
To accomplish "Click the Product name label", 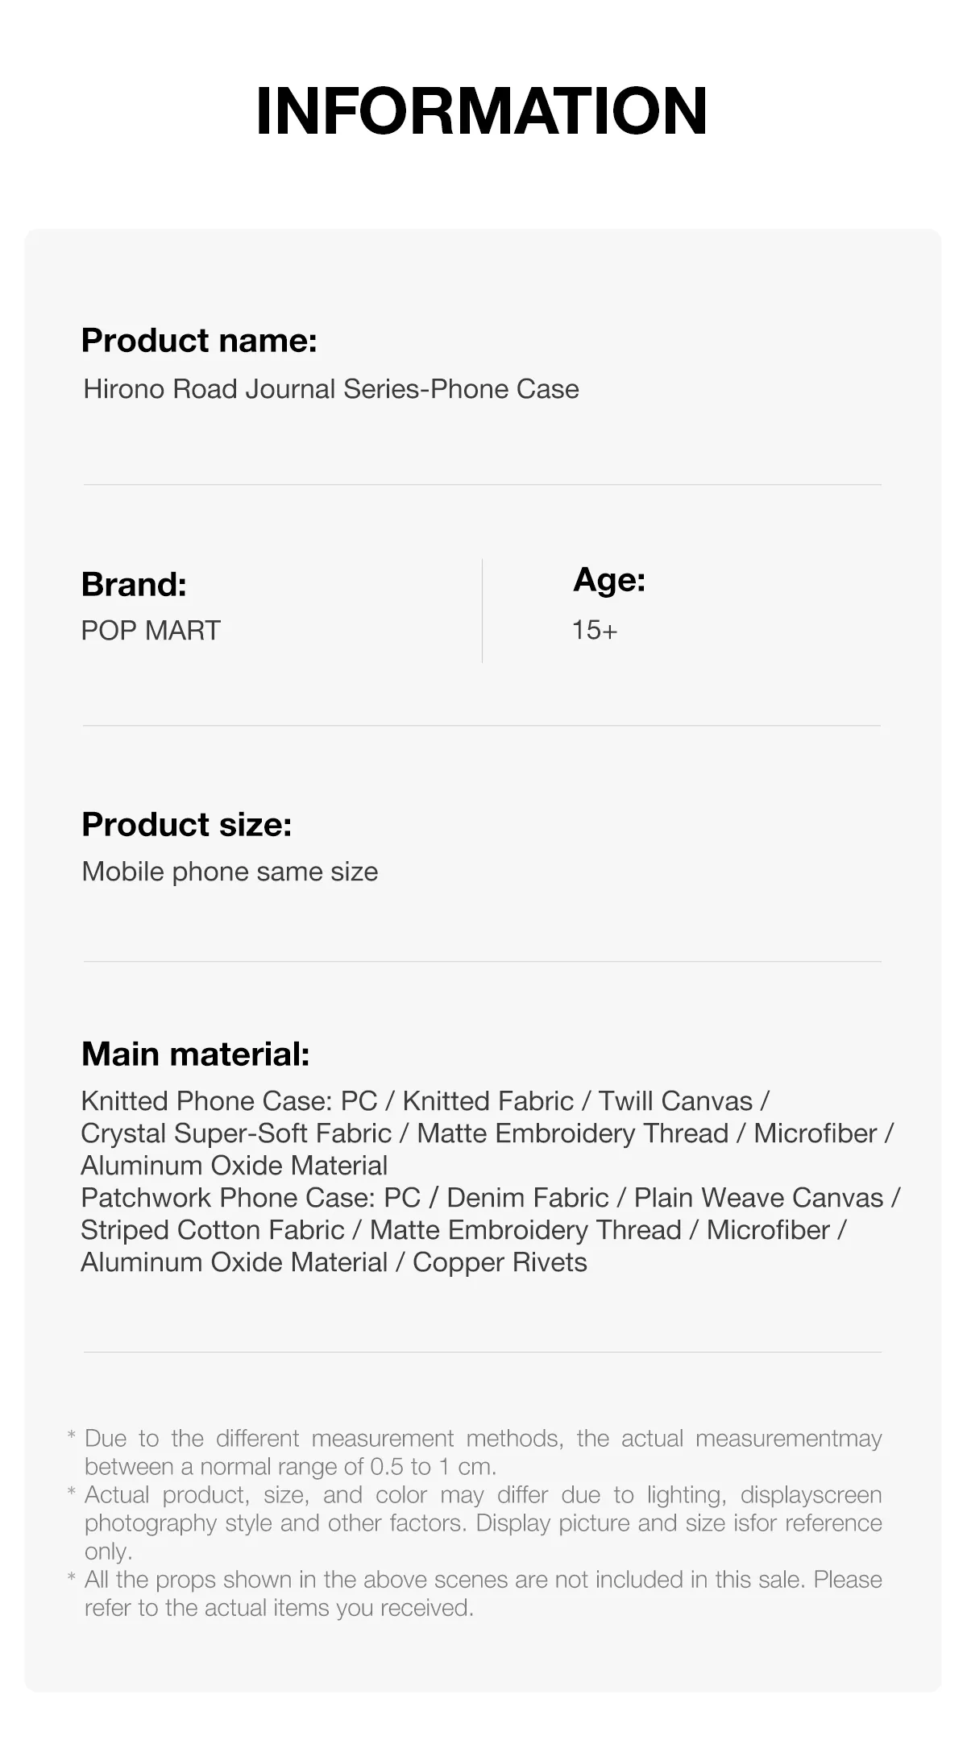I will (x=199, y=341).
